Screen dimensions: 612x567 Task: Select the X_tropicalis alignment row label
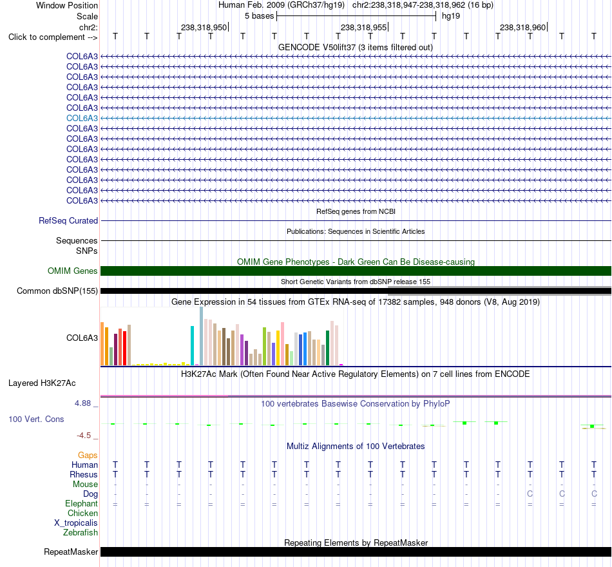click(x=76, y=523)
